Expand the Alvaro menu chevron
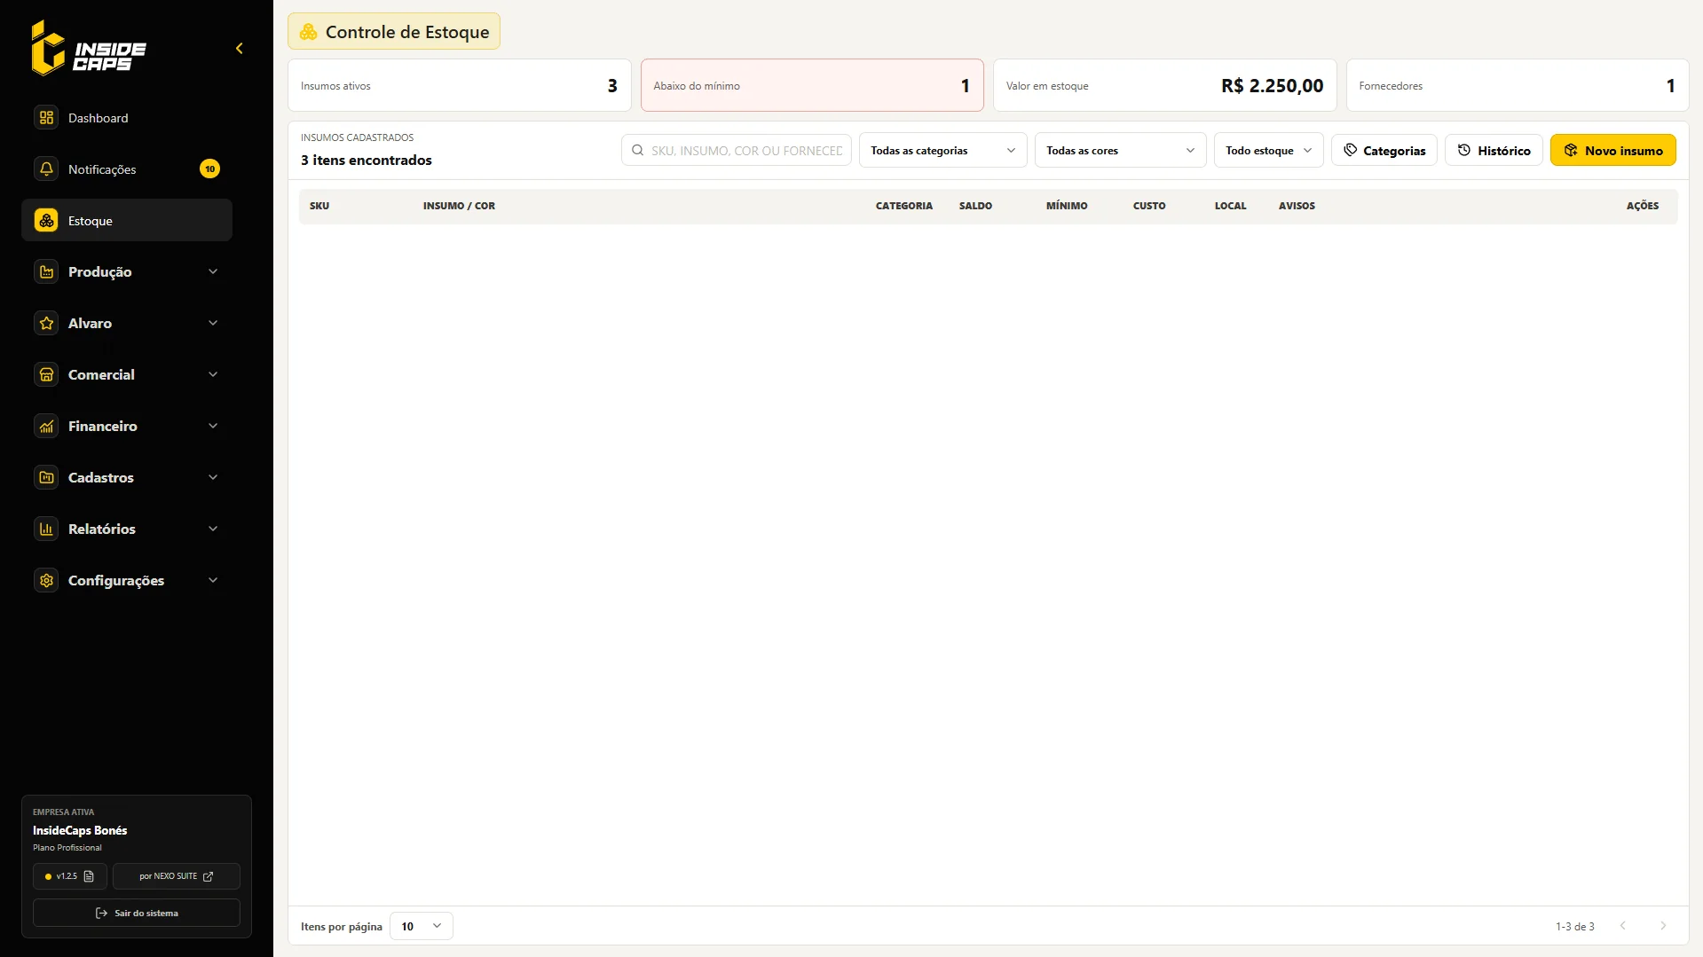The height and width of the screenshot is (957, 1703). click(213, 324)
